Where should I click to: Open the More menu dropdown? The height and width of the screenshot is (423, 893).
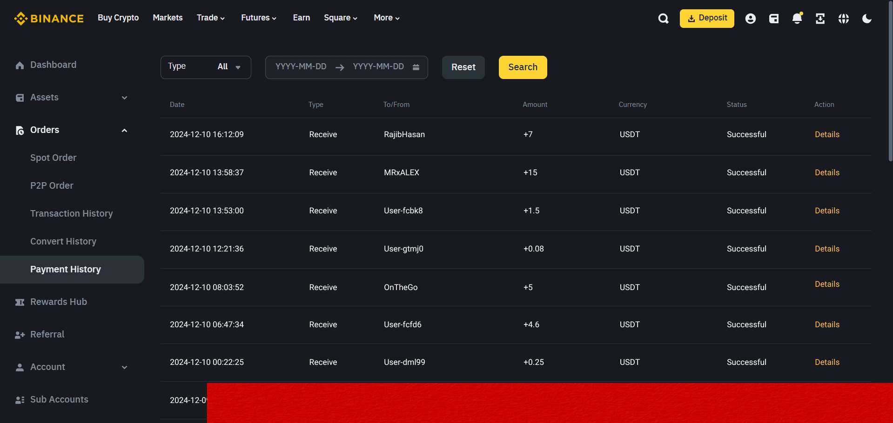(x=387, y=18)
